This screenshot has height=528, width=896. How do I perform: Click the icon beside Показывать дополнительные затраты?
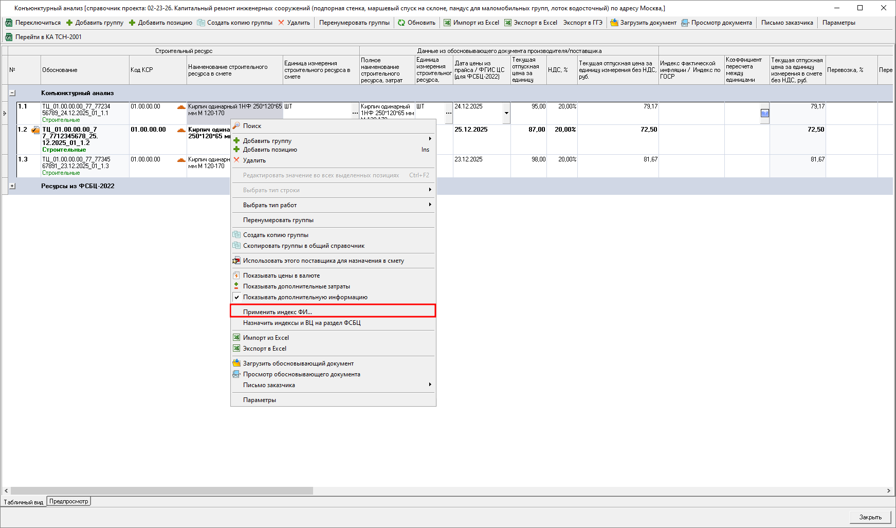click(x=236, y=286)
